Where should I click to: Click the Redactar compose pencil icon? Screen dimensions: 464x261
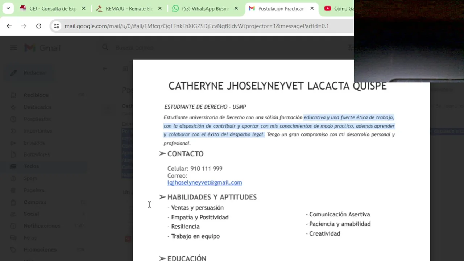[x=13, y=73]
